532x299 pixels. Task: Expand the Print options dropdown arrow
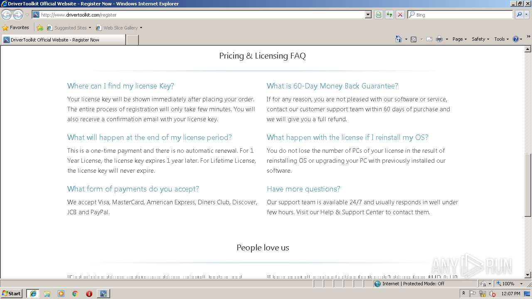[x=447, y=39]
